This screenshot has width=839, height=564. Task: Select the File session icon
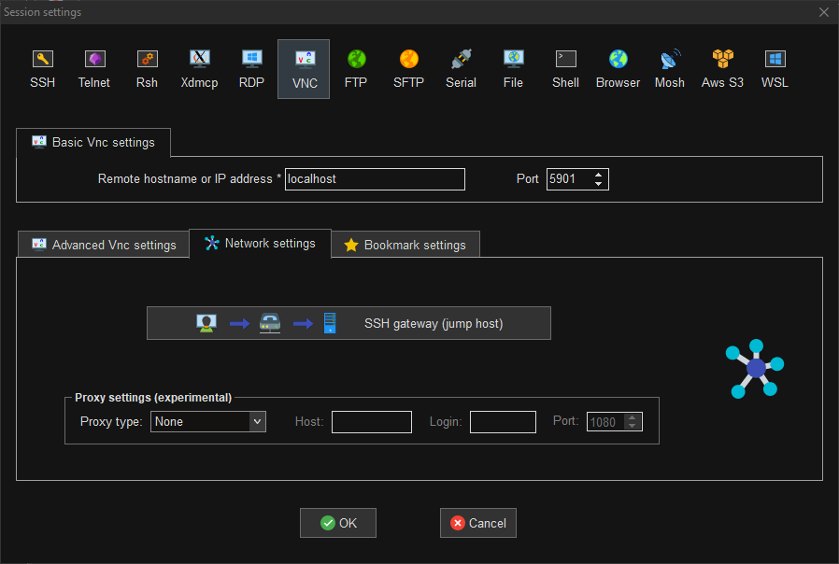pyautogui.click(x=513, y=69)
